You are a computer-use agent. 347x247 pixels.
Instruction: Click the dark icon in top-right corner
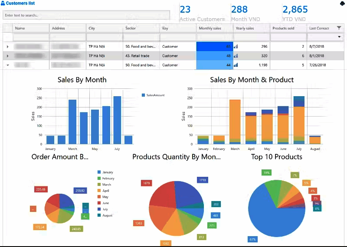(342, 3)
